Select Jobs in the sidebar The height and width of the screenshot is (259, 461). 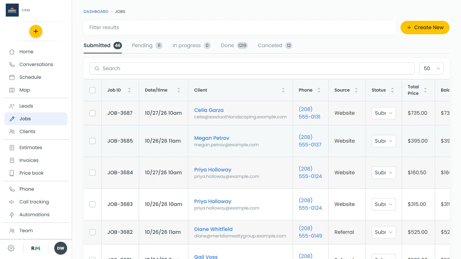click(36, 119)
